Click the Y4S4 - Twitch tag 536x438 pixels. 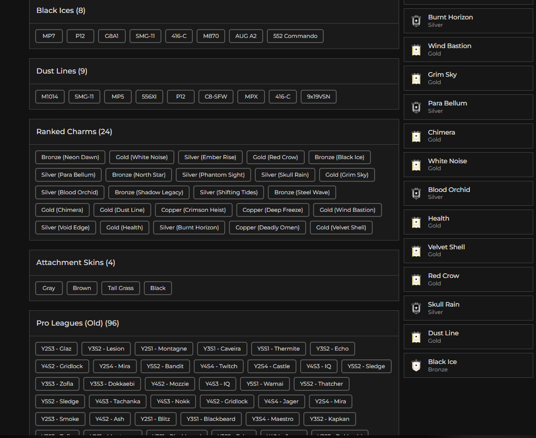[219, 366]
